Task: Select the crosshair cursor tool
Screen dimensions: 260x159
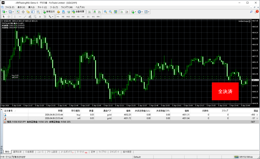Action: click(9, 16)
